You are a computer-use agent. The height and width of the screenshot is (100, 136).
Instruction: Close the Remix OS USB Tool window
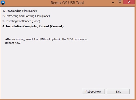pyautogui.click(x=129, y=2)
